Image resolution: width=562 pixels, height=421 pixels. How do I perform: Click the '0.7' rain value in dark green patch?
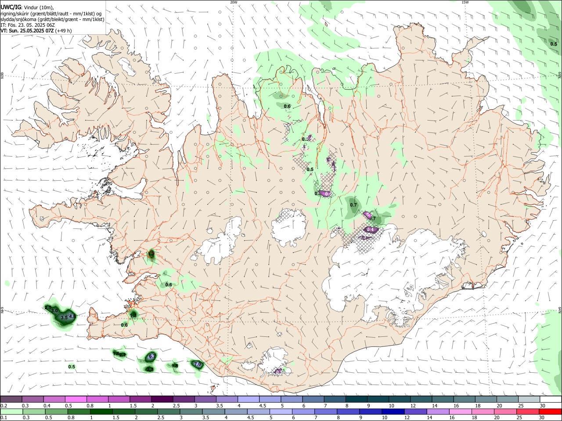coord(353,205)
